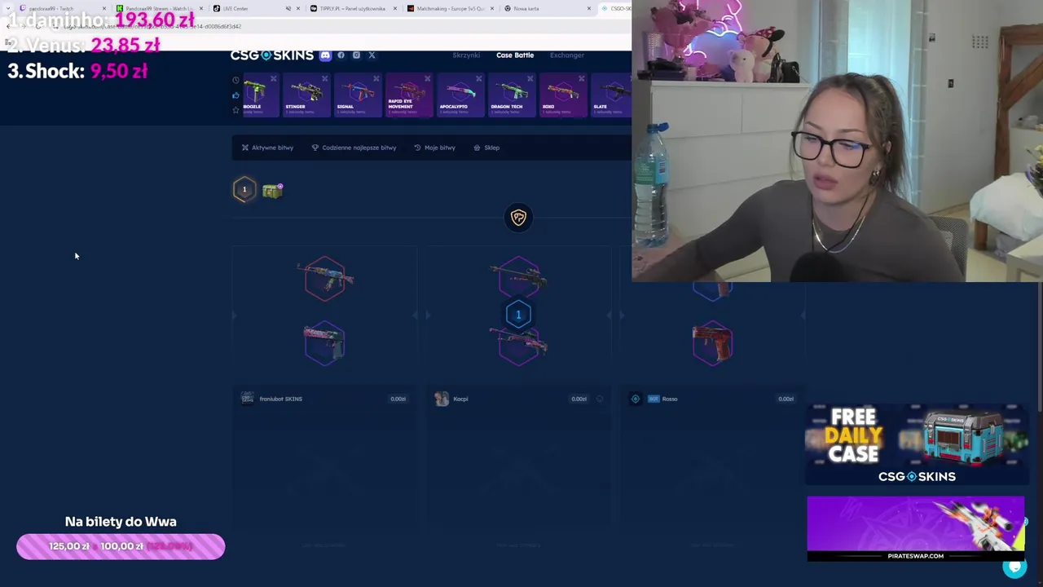
Task: Click the blue hexagon round counter showing 1
Action: click(518, 315)
